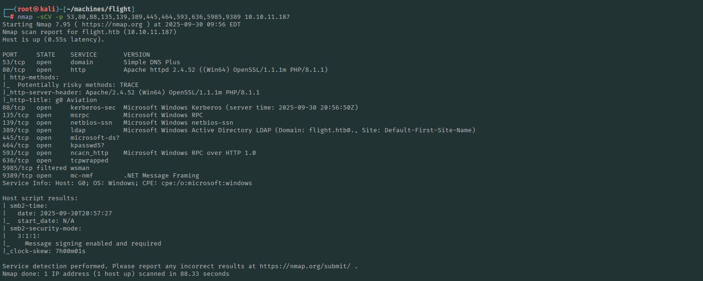Click the smb2-security-mode script entry
The height and width of the screenshot is (281, 703).
tap(45, 229)
